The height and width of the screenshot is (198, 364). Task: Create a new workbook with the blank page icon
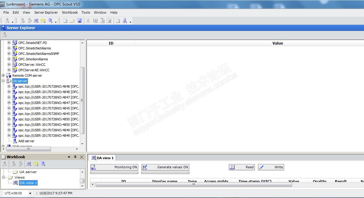[x=65, y=21]
